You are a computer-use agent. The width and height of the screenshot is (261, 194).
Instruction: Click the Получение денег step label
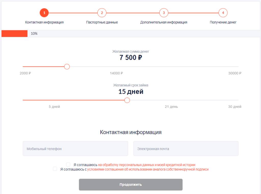pyautogui.click(x=223, y=22)
